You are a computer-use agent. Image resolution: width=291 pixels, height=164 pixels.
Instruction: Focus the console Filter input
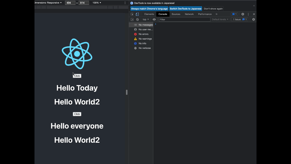[185, 19]
